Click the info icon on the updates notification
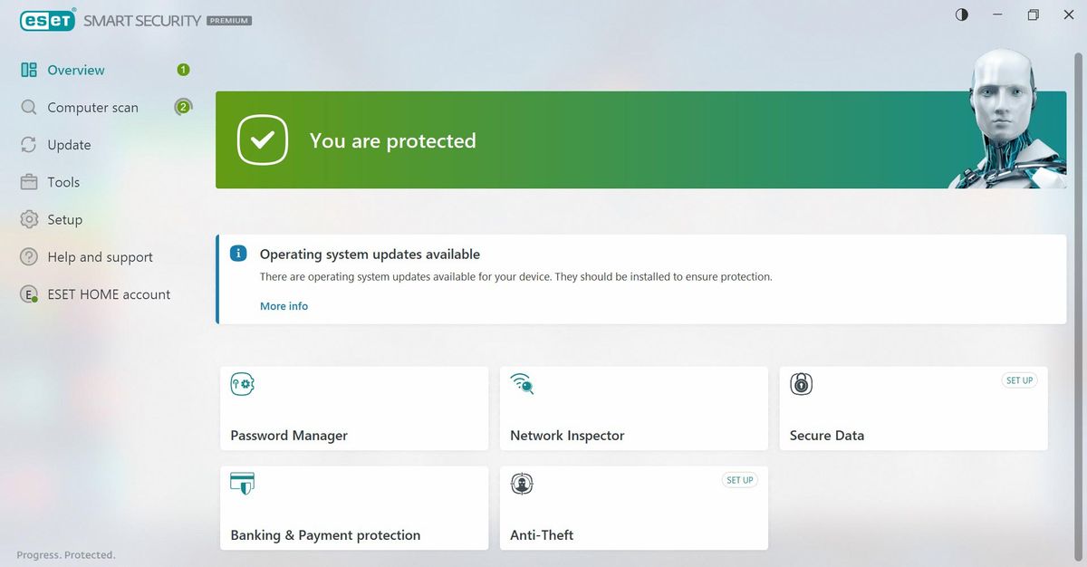This screenshot has width=1087, height=567. tap(238, 254)
